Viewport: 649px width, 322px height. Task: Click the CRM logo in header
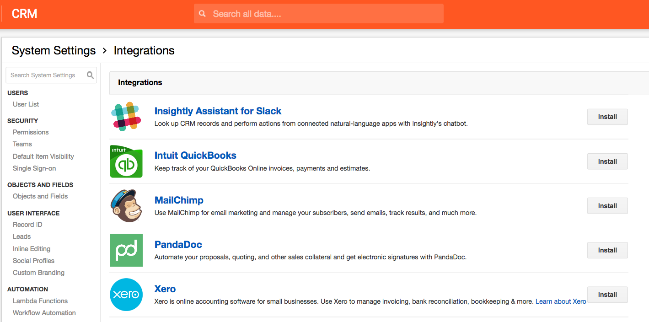(24, 14)
